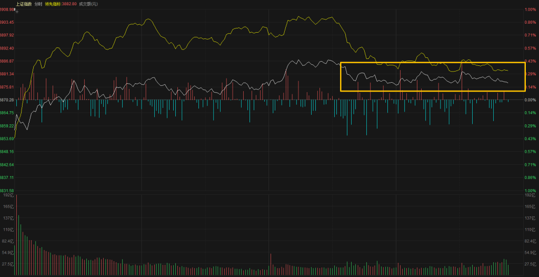Click the red midday volume spike bar
The height and width of the screenshot is (277, 539).
tap(271, 264)
